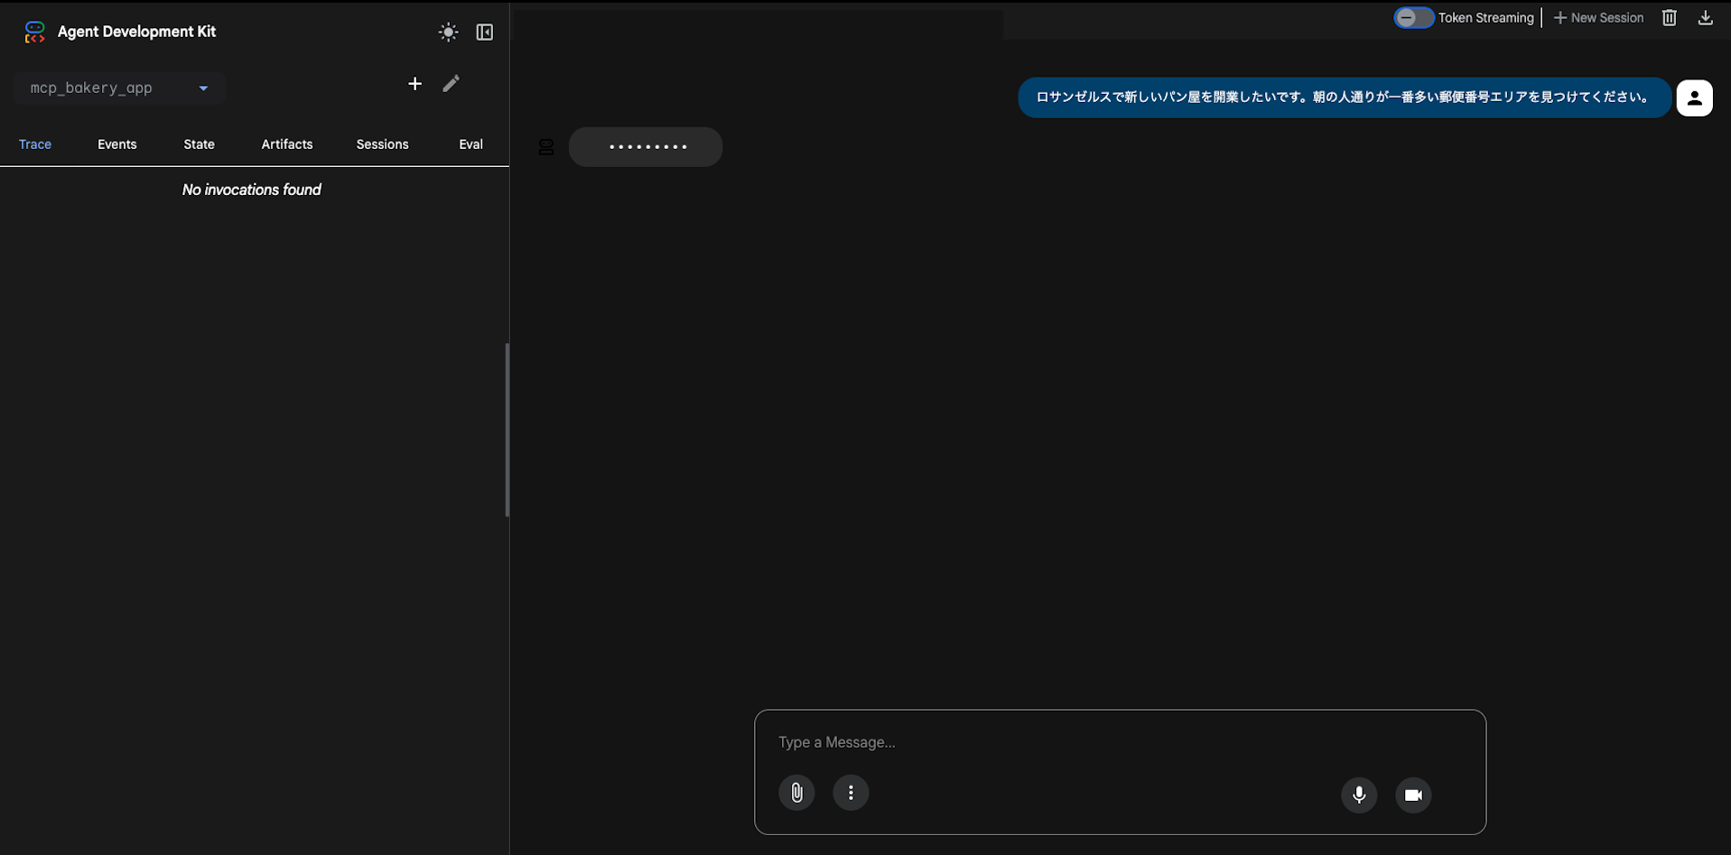
Task: Click the user avatar icon beside the message
Action: pos(1694,98)
